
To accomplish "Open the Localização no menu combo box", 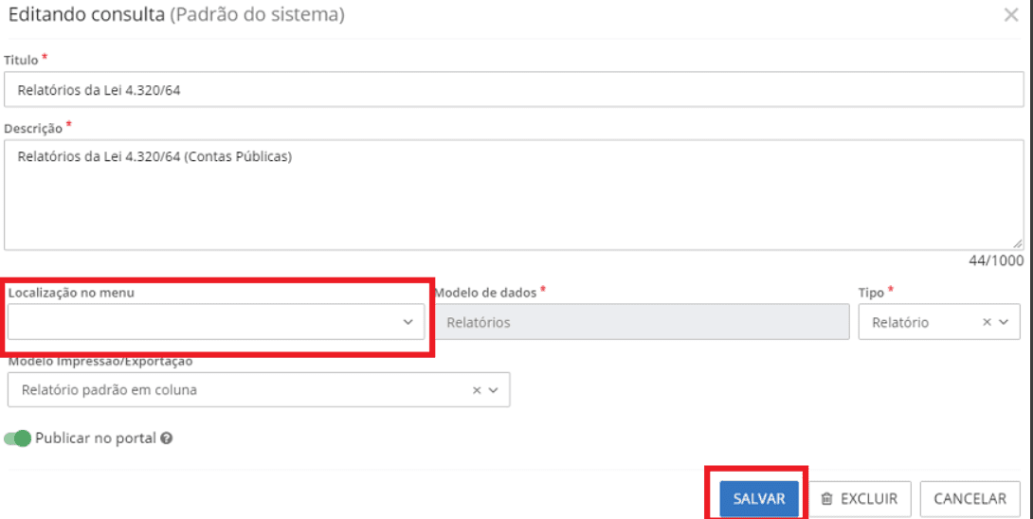I will 204,322.
